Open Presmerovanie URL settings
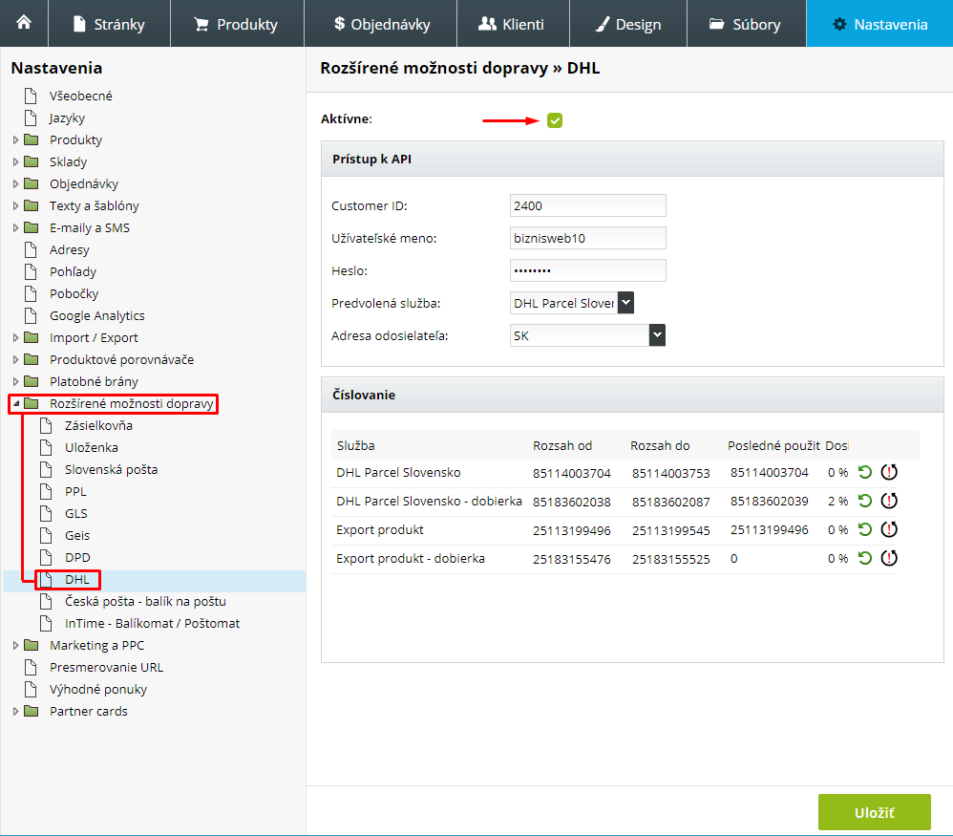 pyautogui.click(x=106, y=667)
